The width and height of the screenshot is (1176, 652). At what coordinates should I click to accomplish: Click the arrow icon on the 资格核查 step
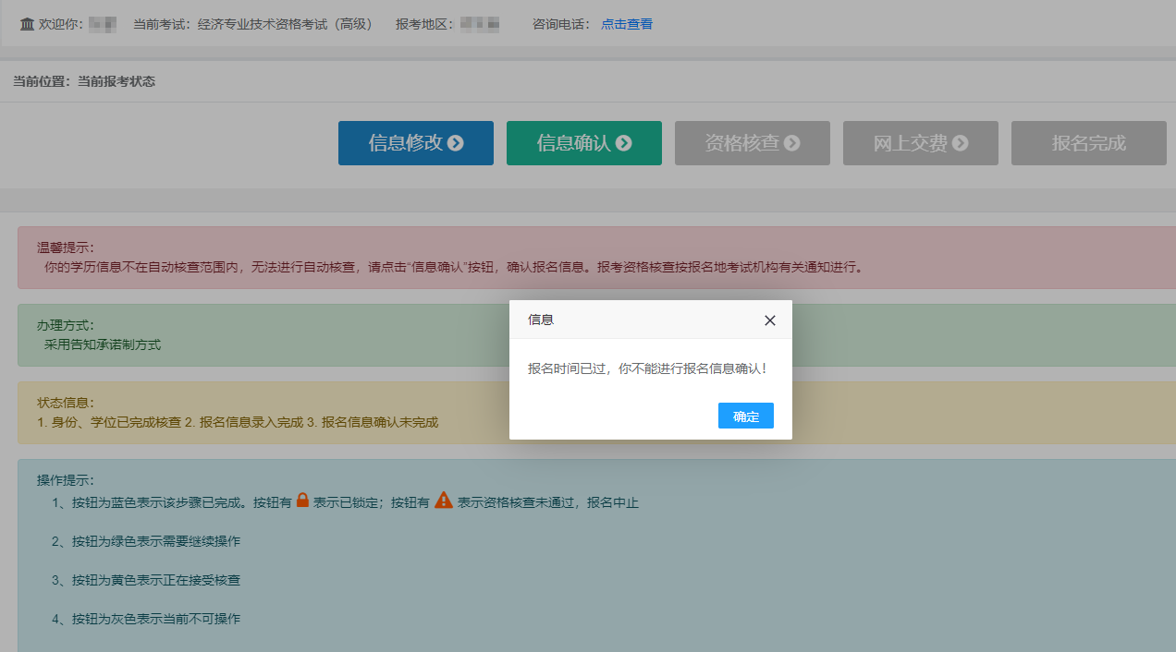(x=791, y=143)
